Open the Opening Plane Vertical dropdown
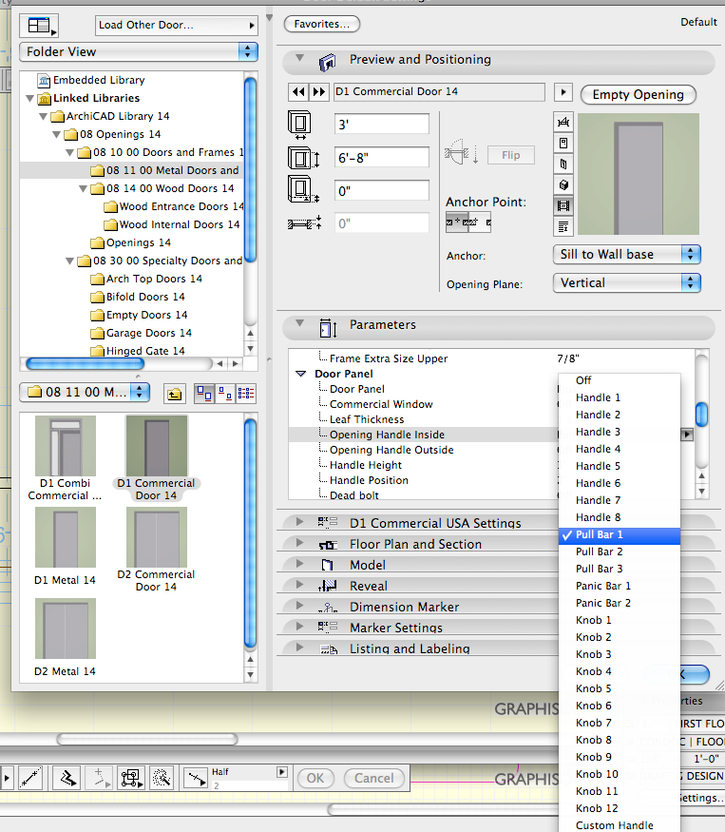The width and height of the screenshot is (725, 832). (x=627, y=282)
